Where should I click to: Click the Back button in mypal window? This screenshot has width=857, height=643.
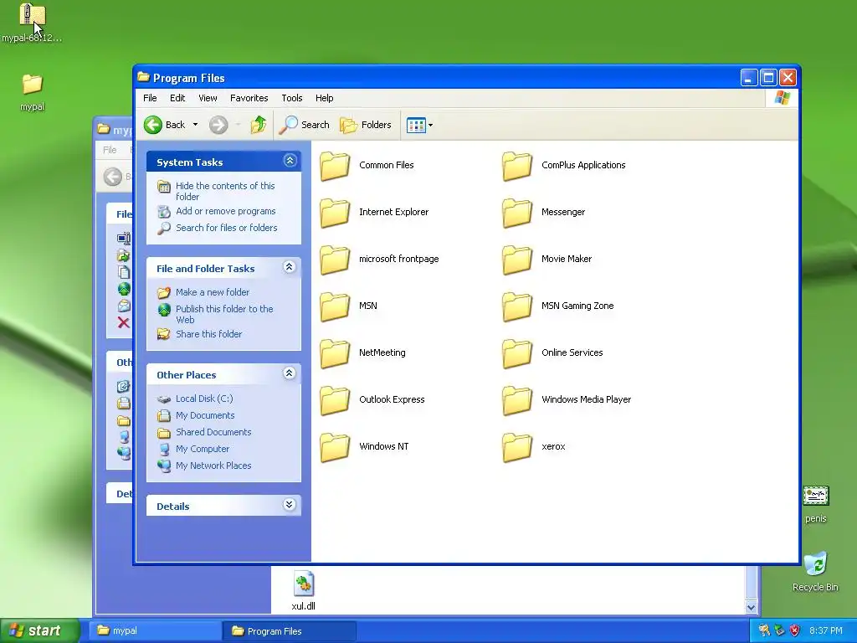pyautogui.click(x=116, y=177)
